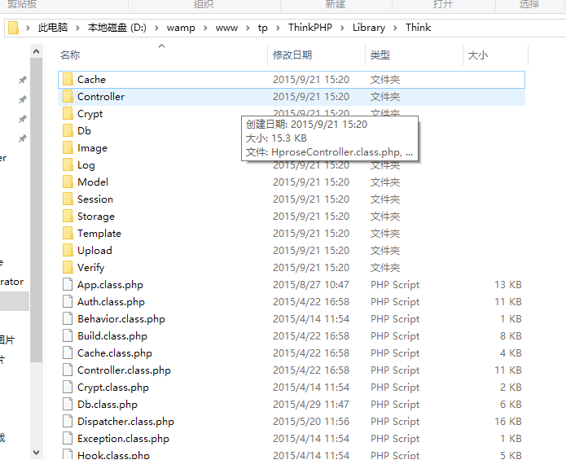The image size is (566, 473).
Task: Click the second pin icon in navigation pane
Action: [x=22, y=99]
